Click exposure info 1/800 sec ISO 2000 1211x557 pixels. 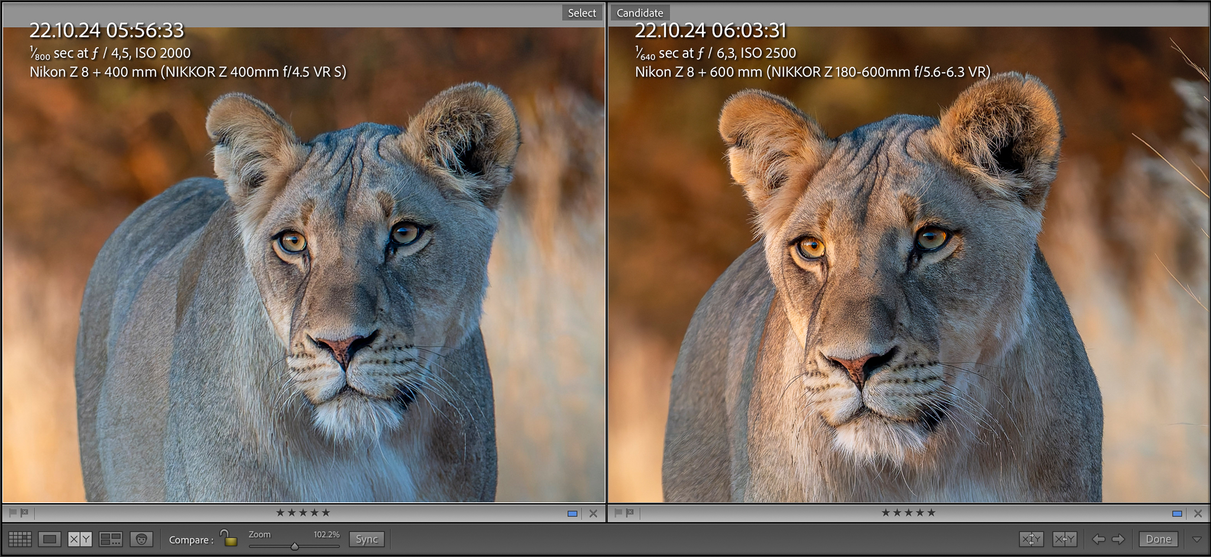click(110, 53)
